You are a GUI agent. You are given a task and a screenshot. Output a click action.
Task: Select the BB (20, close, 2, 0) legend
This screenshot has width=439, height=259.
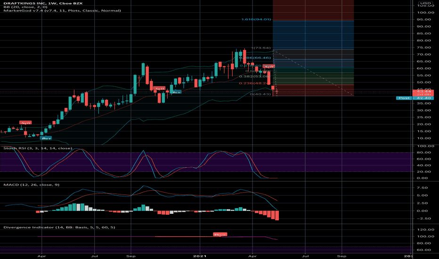pyautogui.click(x=25, y=7)
